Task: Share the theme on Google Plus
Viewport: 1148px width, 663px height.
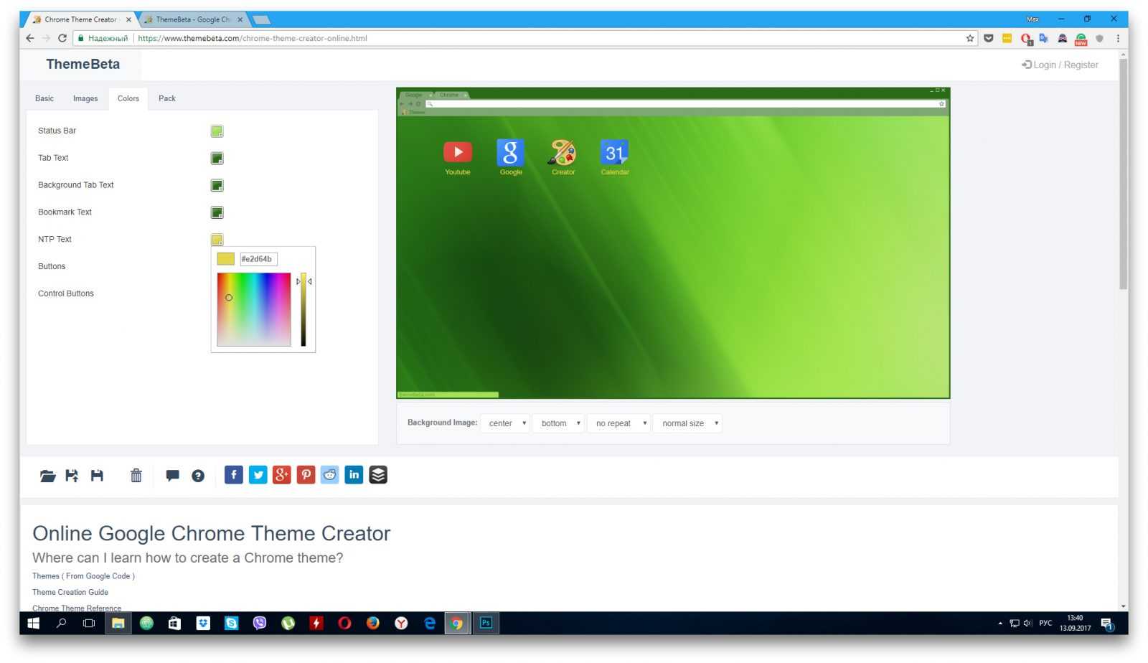Action: 282,474
